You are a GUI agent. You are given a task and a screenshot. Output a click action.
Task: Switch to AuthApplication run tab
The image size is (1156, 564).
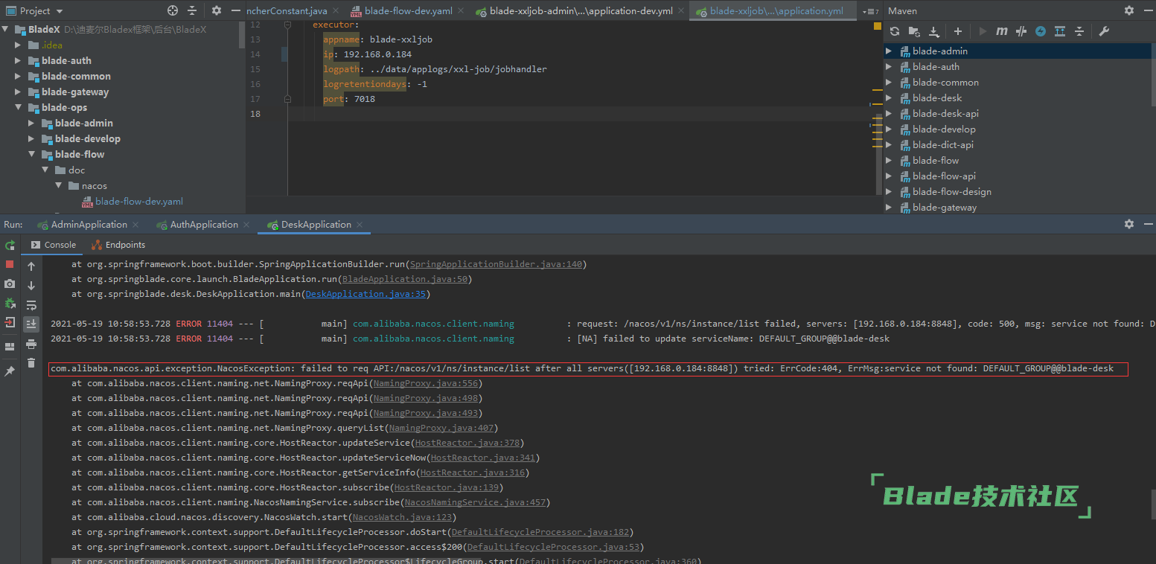[x=204, y=224]
